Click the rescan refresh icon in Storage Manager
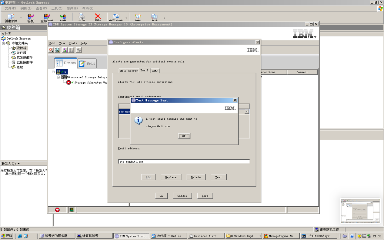 57,50
